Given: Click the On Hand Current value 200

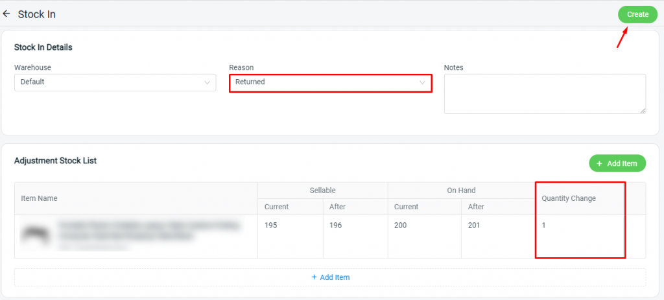Looking at the screenshot, I should [x=400, y=225].
